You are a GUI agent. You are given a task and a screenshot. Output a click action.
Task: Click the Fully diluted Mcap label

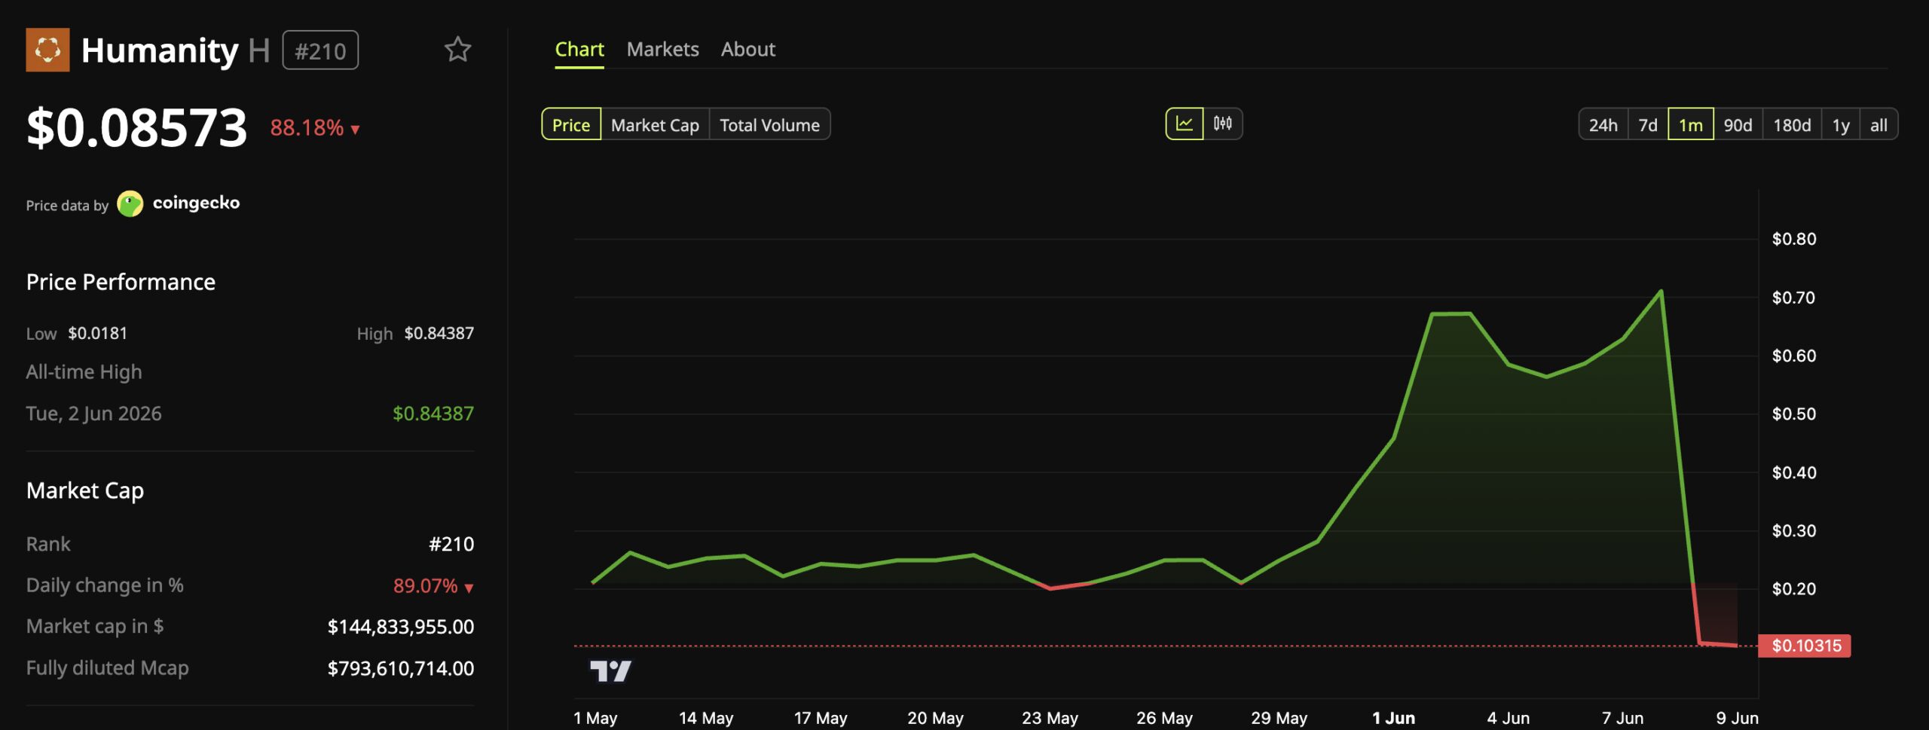tap(107, 668)
